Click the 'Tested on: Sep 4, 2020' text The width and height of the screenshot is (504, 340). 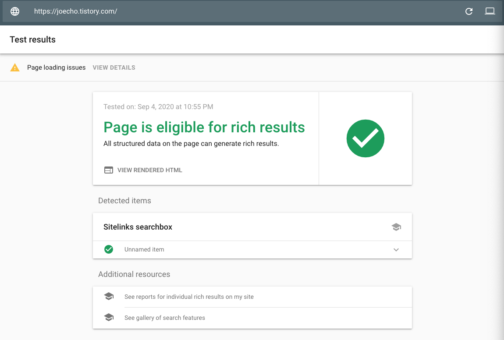point(158,107)
